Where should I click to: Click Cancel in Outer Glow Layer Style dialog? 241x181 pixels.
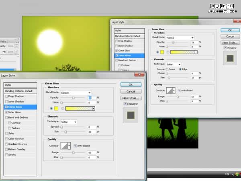[131, 91]
